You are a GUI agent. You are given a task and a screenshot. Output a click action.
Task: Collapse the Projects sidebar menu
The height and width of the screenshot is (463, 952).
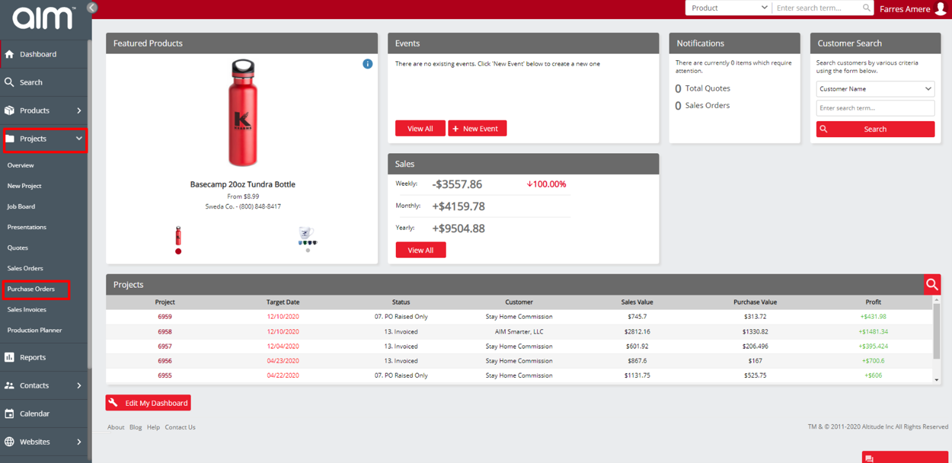point(45,139)
